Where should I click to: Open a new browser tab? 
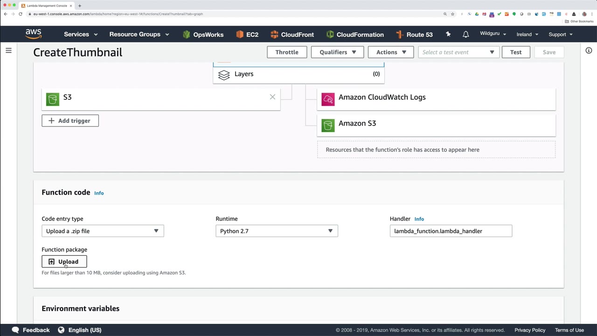tap(80, 6)
